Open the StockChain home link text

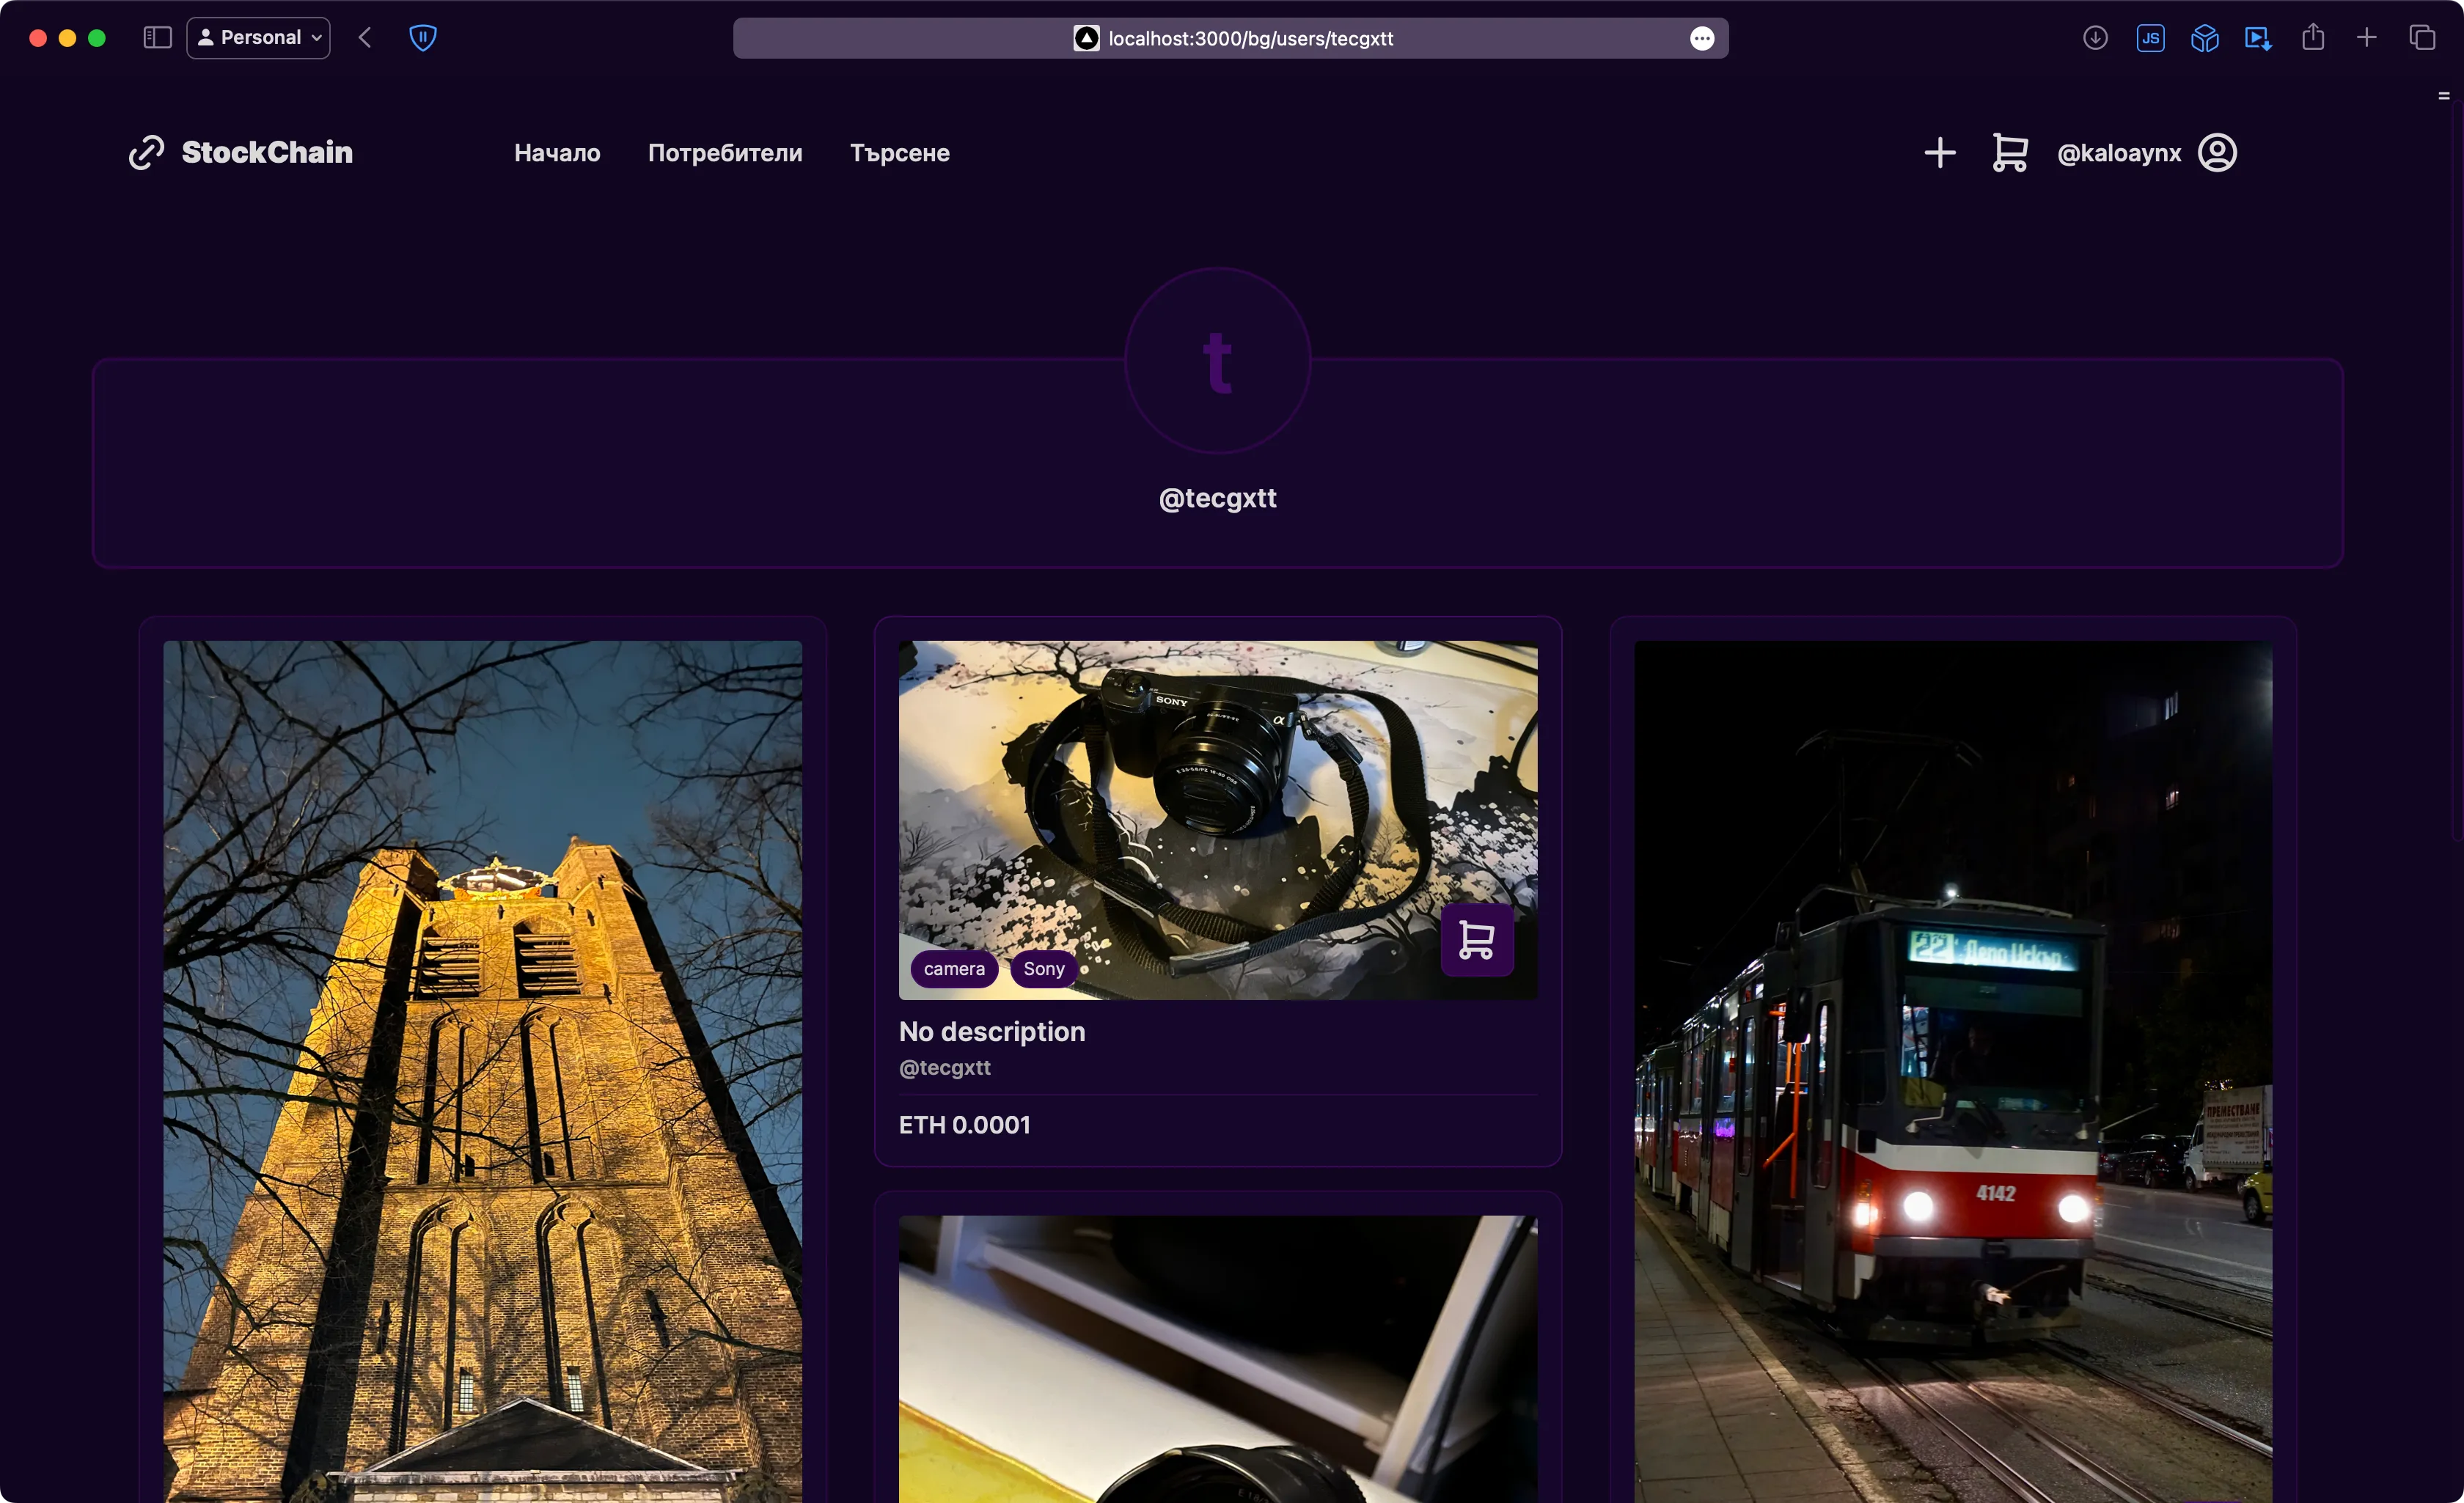click(x=267, y=152)
